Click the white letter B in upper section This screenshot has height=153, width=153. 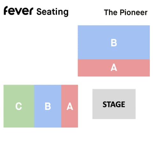[114, 43]
